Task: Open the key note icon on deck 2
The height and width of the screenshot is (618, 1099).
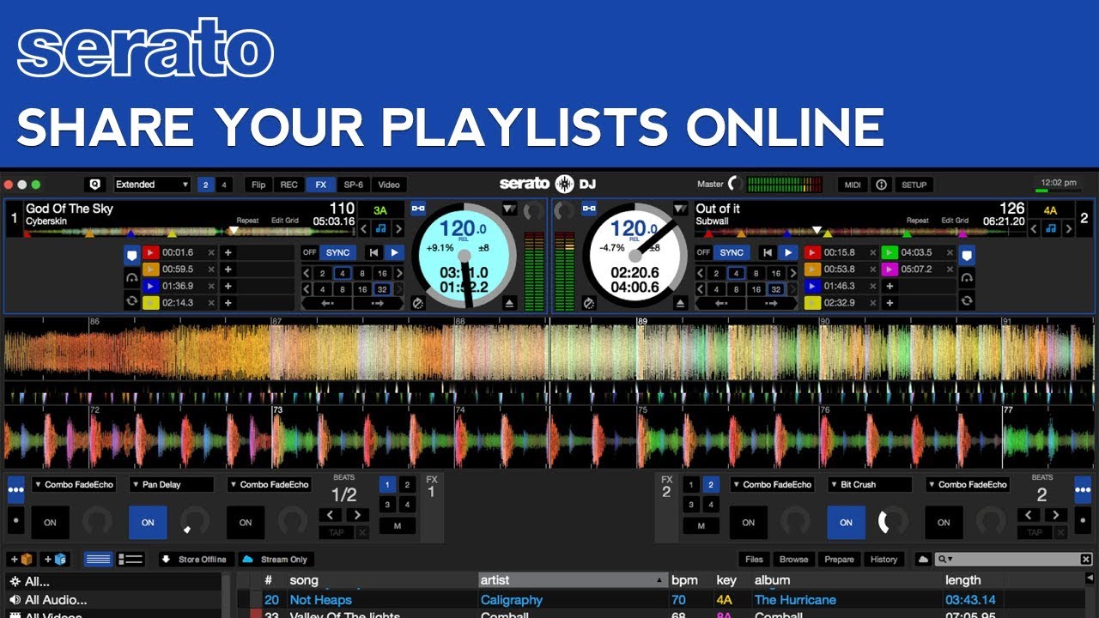Action: (1051, 228)
